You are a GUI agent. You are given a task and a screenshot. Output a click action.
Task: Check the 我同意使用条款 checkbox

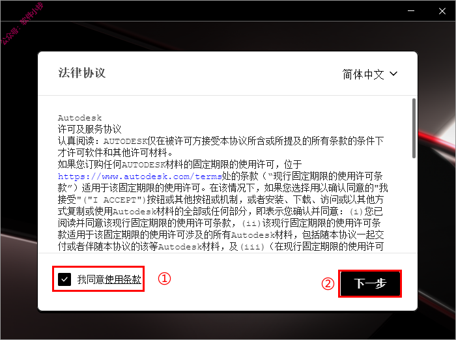[64, 279]
